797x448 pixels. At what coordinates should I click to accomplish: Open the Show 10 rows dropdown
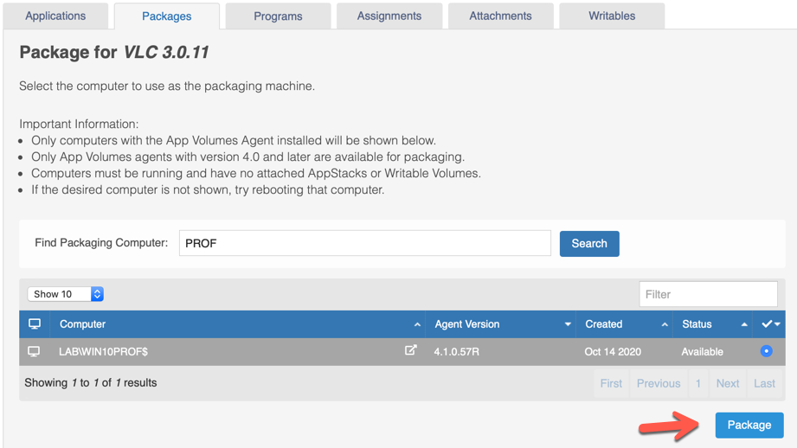coord(66,294)
